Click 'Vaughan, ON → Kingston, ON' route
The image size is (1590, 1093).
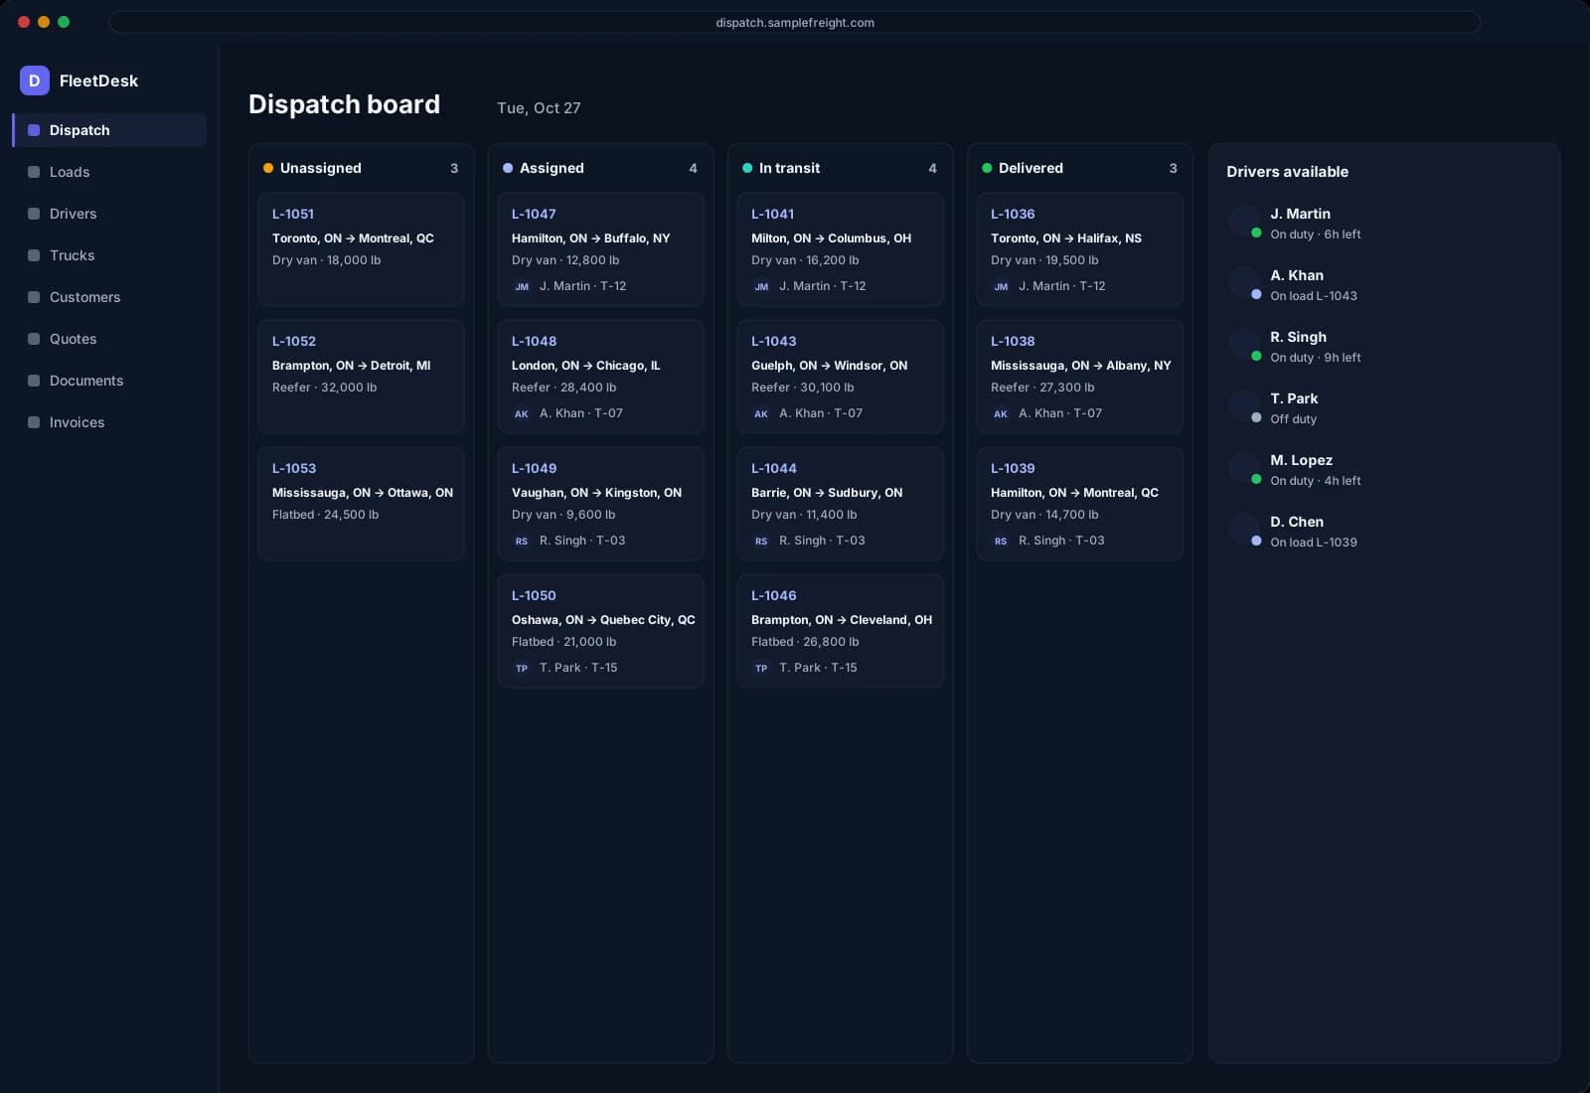(x=596, y=493)
